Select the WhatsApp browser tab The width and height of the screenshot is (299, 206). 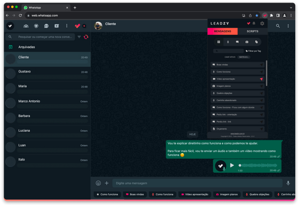pyautogui.click(x=46, y=7)
